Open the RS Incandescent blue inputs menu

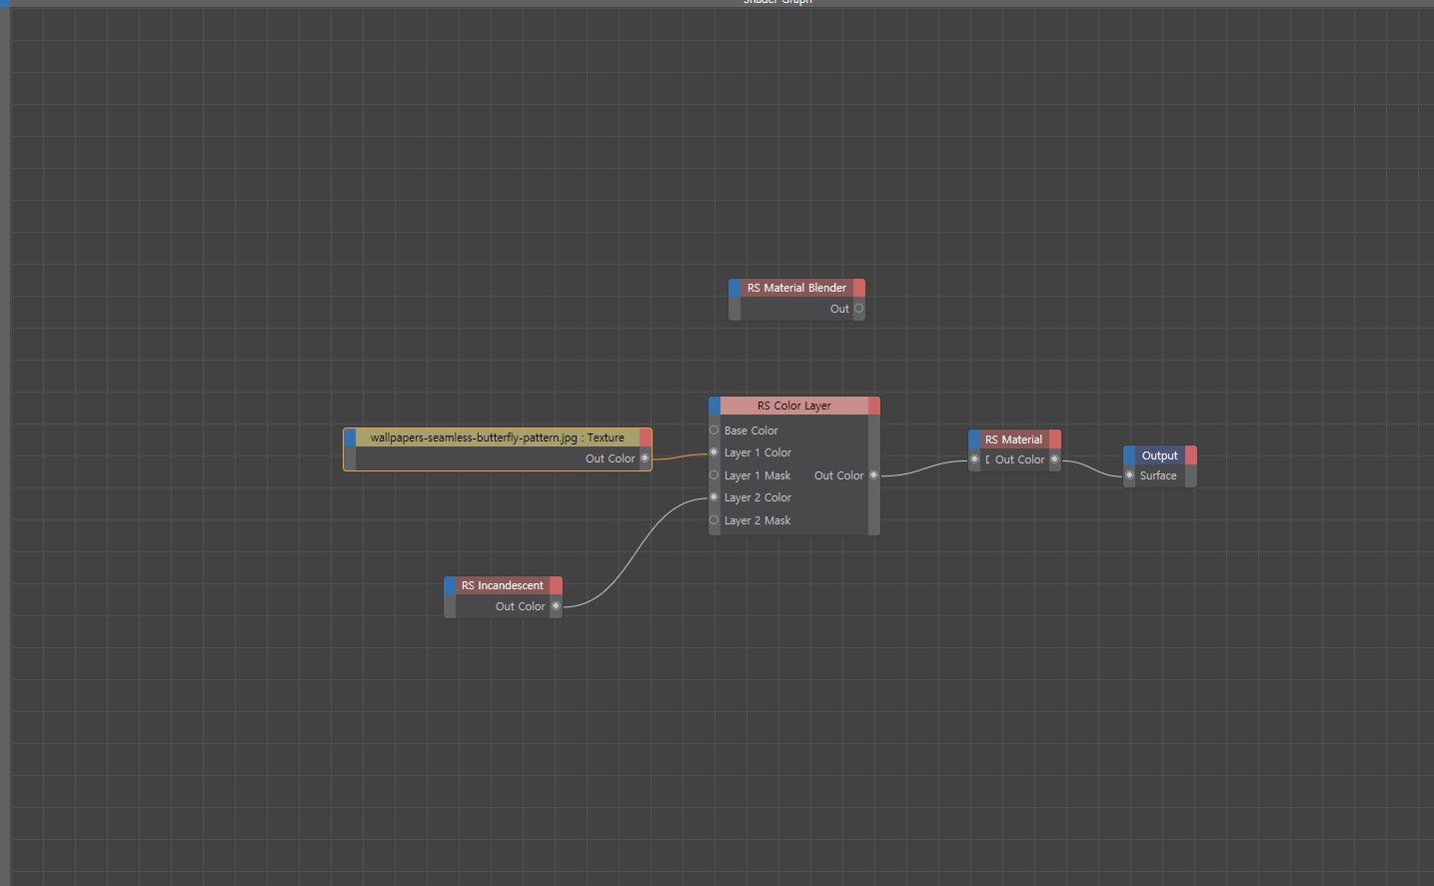pos(451,585)
